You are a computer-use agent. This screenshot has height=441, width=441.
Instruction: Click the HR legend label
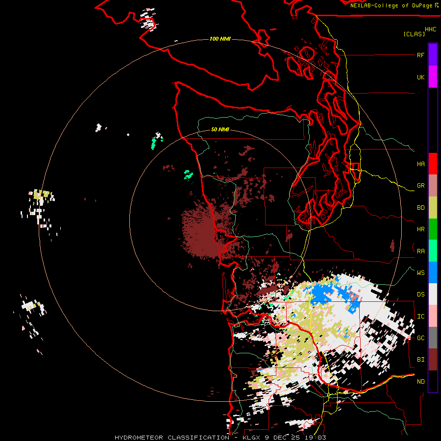[420, 229]
